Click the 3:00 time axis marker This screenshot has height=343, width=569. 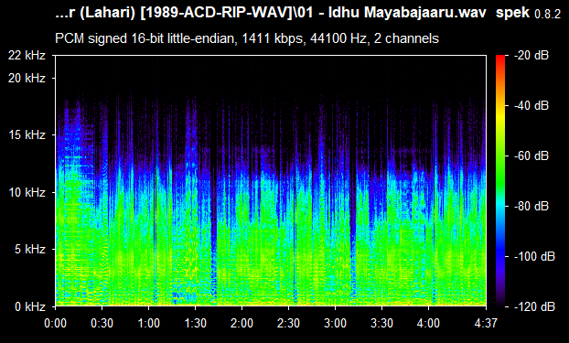(x=335, y=323)
